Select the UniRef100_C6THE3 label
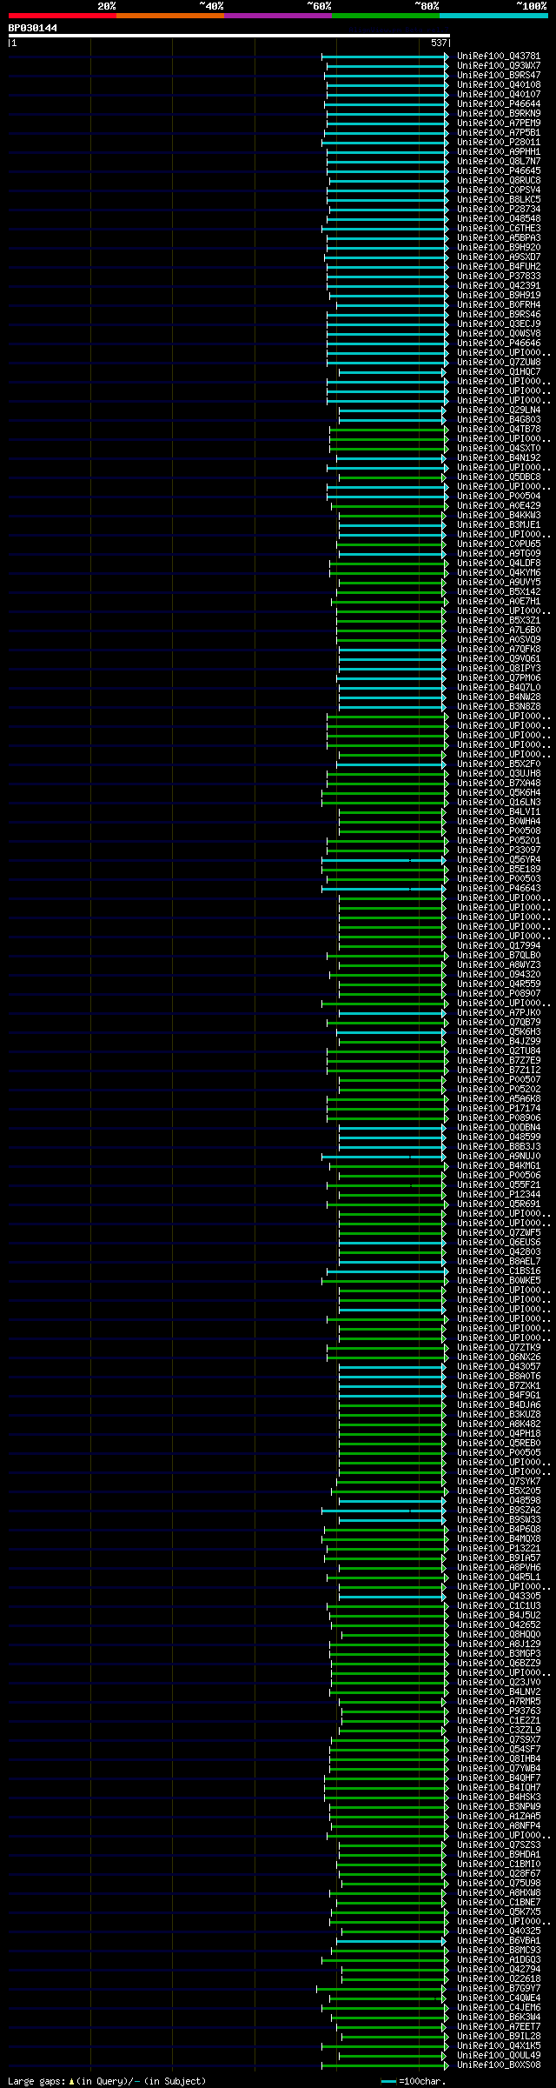The image size is (556, 2088). 499,229
